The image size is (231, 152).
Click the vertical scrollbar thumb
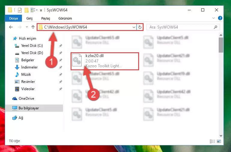pos(221,45)
